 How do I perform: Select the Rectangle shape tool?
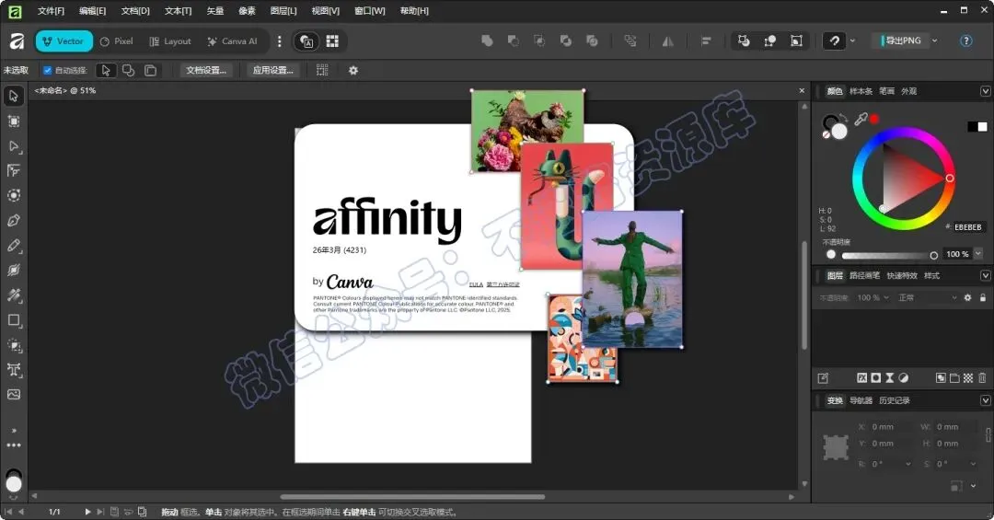pyautogui.click(x=13, y=320)
